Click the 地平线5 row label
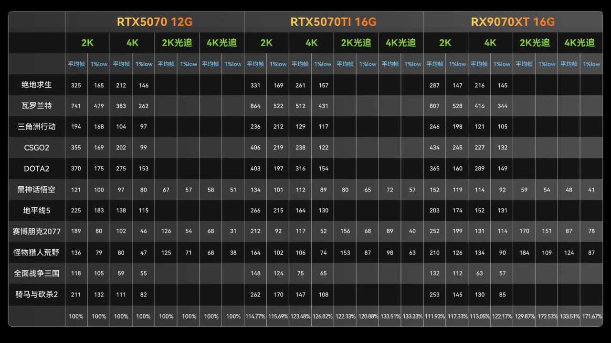Screen dimensions: 611x343 (x=37, y=211)
